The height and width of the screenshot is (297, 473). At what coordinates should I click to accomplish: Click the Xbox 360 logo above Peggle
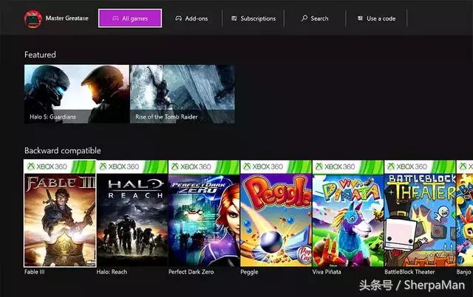point(263,167)
